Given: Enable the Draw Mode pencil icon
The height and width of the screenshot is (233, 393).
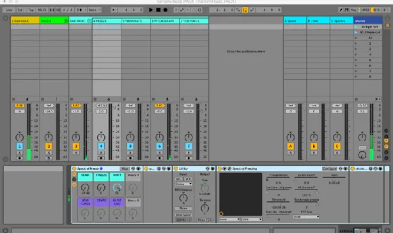Looking at the screenshot, I should tap(341, 10).
